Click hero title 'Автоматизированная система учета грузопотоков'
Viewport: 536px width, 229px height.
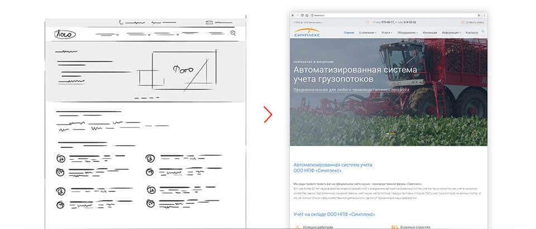(356, 74)
